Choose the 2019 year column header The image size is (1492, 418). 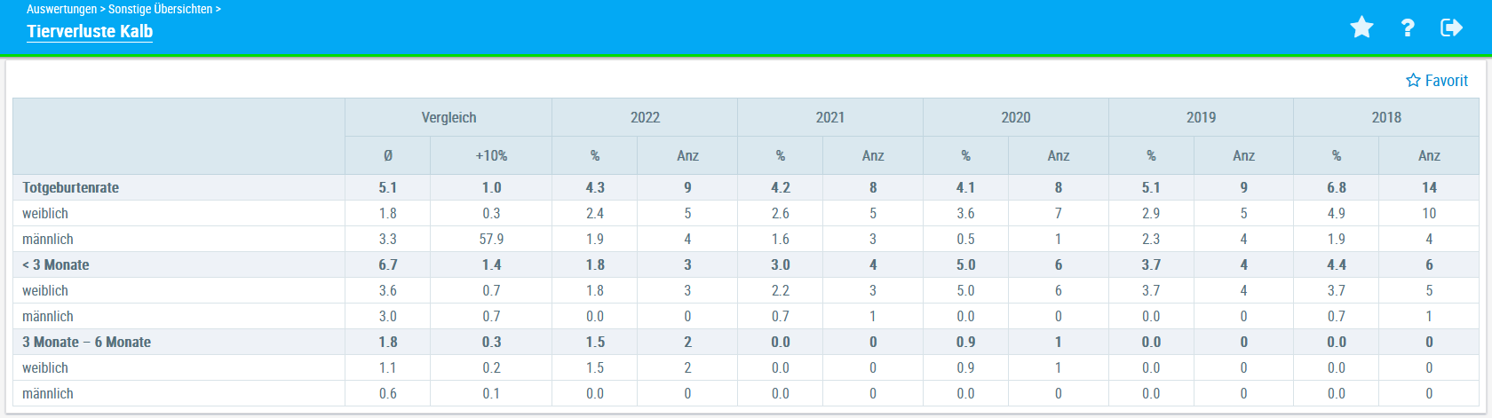1201,117
